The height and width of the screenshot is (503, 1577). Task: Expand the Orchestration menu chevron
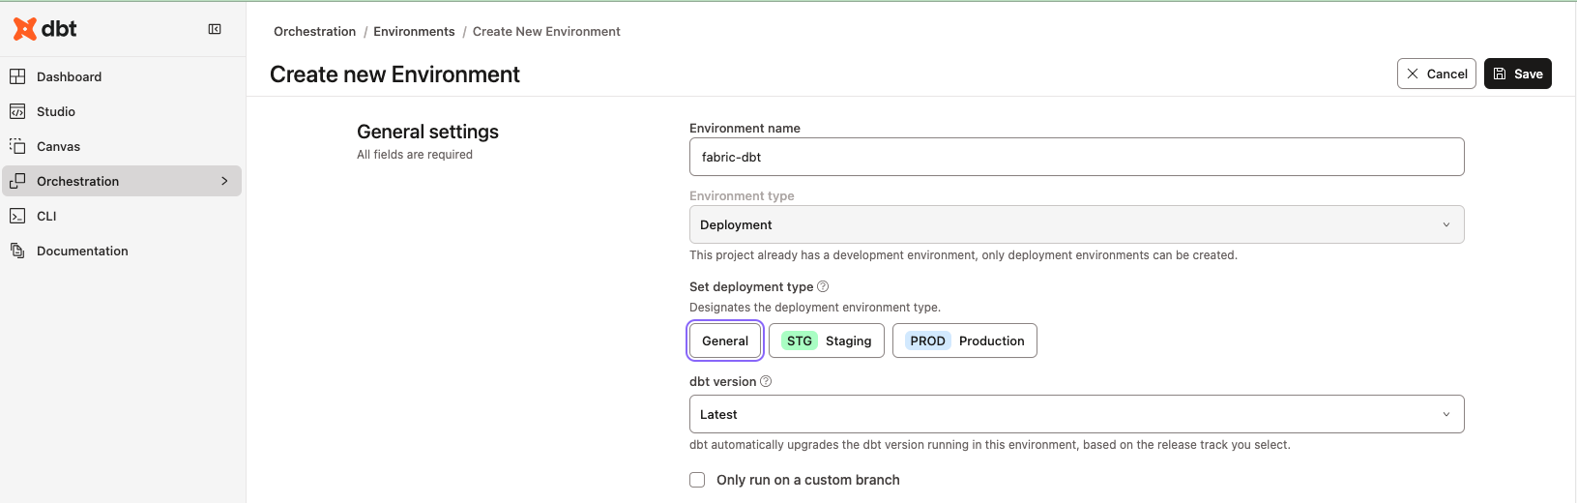pyautogui.click(x=224, y=181)
